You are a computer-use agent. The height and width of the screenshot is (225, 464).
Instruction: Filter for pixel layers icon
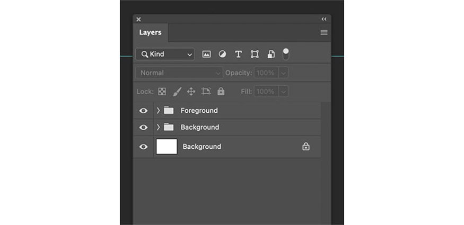[206, 55]
